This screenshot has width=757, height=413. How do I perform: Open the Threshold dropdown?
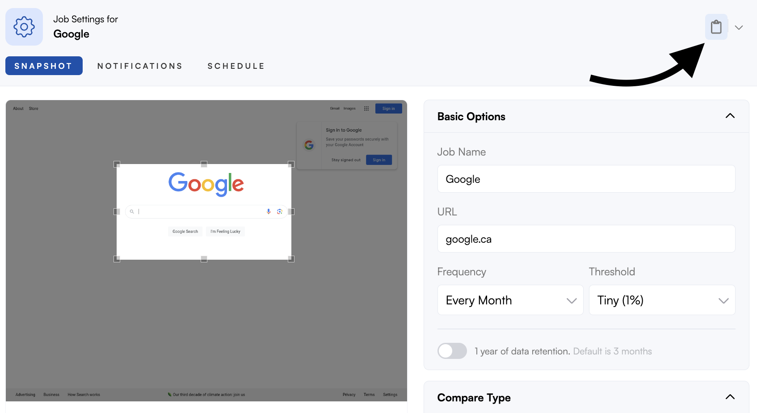coord(662,300)
